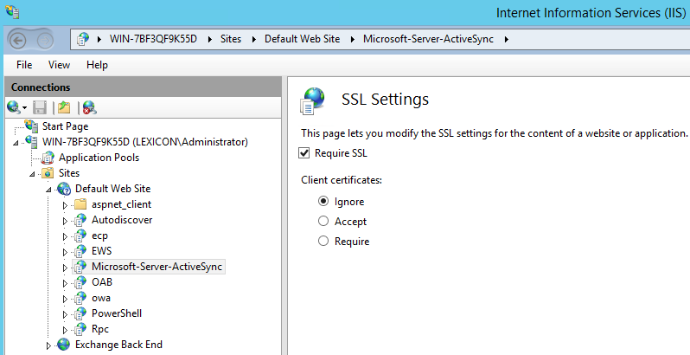This screenshot has height=355, width=690.
Task: Click the Start Page tree icon
Action: (x=32, y=126)
